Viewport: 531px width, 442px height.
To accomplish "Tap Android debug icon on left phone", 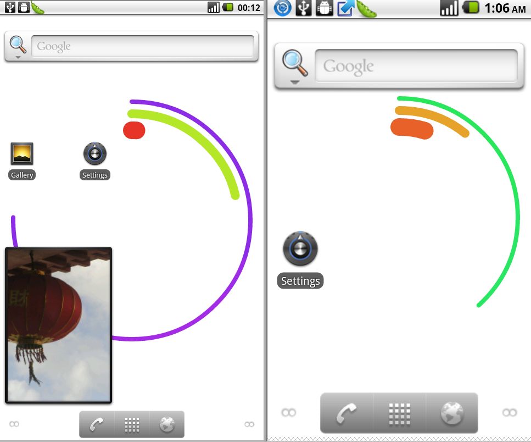I will click(x=24, y=7).
